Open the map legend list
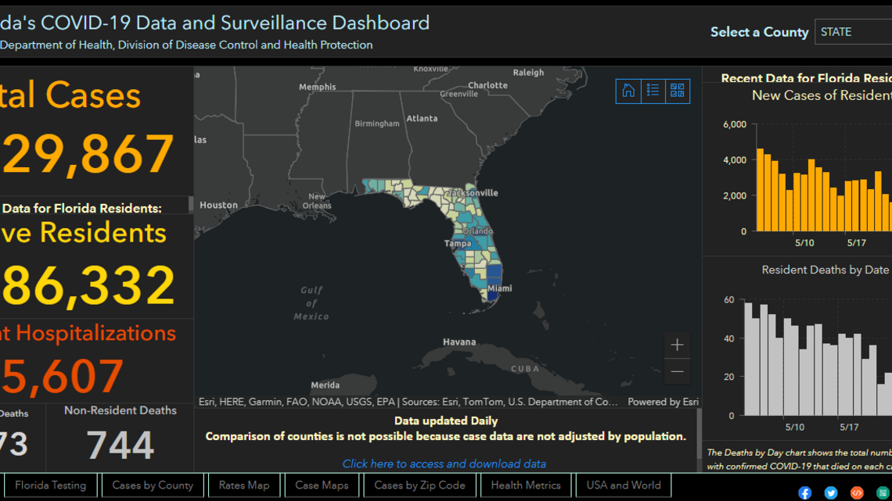This screenshot has width=892, height=501. [x=653, y=91]
